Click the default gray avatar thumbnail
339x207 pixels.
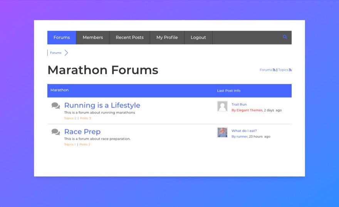click(222, 106)
